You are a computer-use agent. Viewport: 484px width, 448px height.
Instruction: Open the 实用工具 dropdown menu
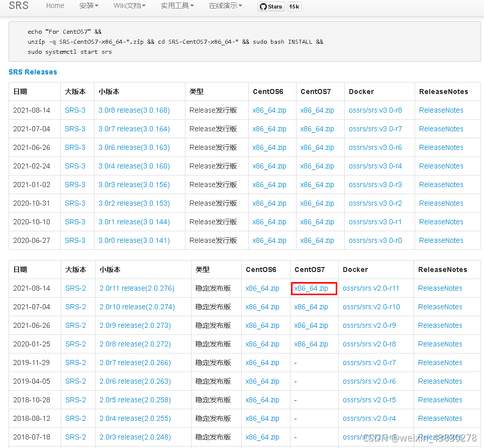coord(177,6)
